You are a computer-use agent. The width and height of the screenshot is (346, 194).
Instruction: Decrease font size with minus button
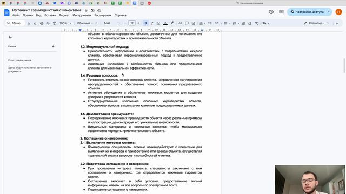tap(125, 23)
